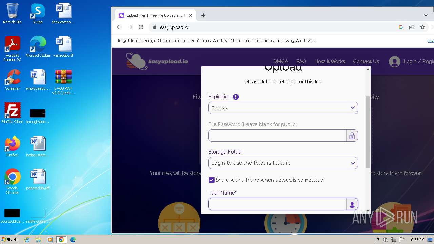Open Internet Explorer from the taskbar
The width and height of the screenshot is (434, 244).
click(x=27, y=240)
